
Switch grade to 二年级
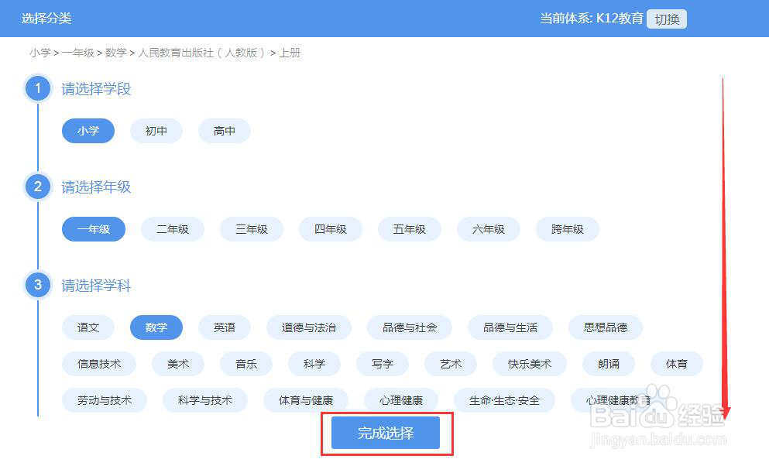pyautogui.click(x=173, y=229)
